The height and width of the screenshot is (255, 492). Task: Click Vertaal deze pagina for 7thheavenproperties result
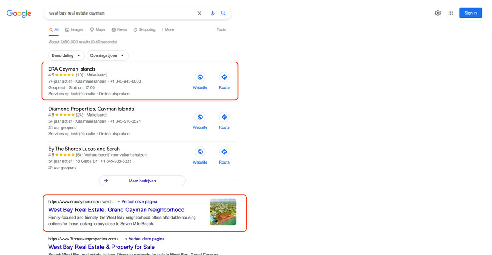(x=147, y=239)
